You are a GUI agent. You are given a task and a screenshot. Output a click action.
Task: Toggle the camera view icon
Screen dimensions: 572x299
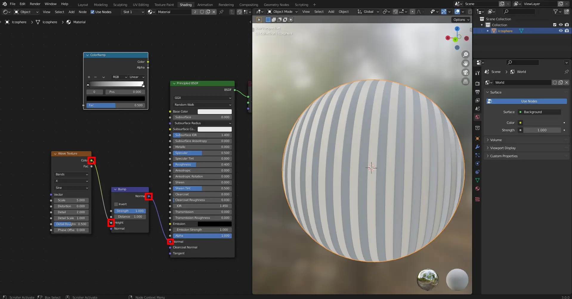pyautogui.click(x=465, y=72)
